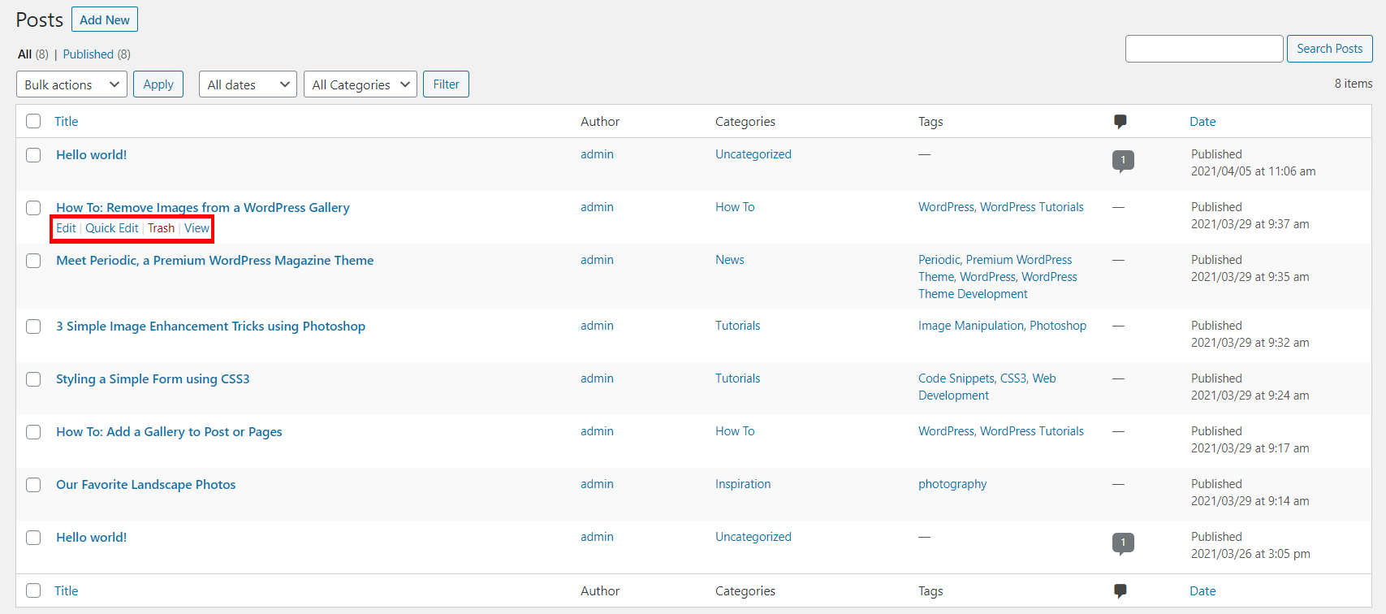Click the Web Development tag link
The height and width of the screenshot is (614, 1386).
pos(987,387)
